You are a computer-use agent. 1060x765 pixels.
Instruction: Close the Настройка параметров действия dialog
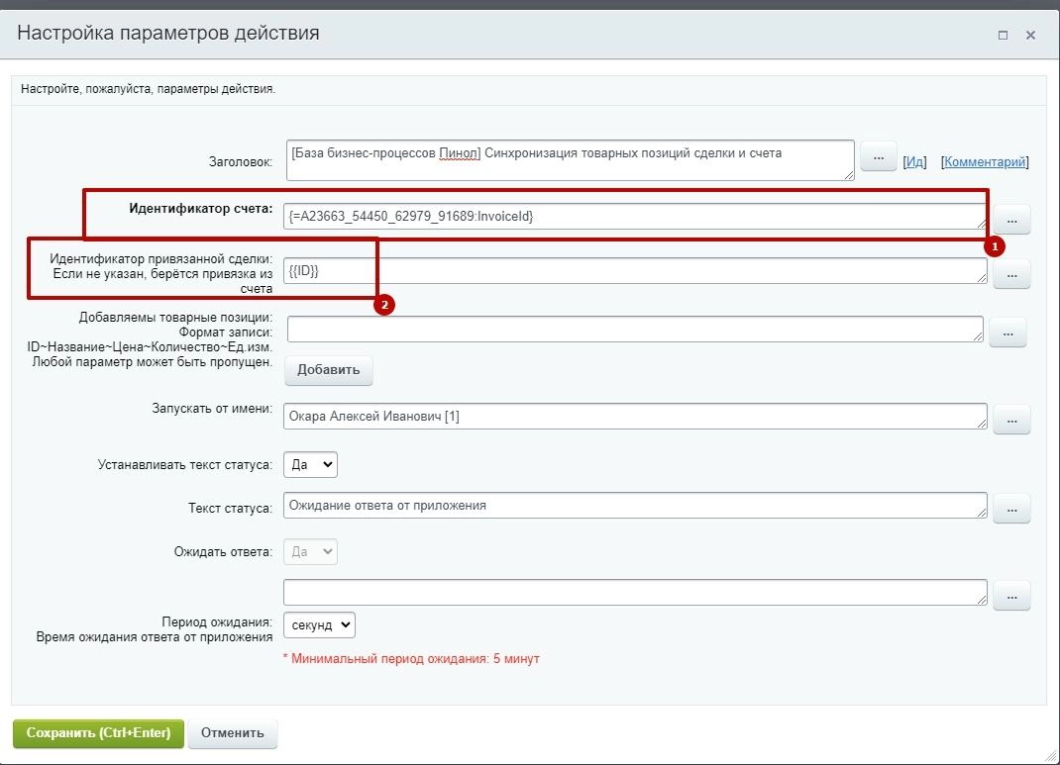pos(1030,35)
